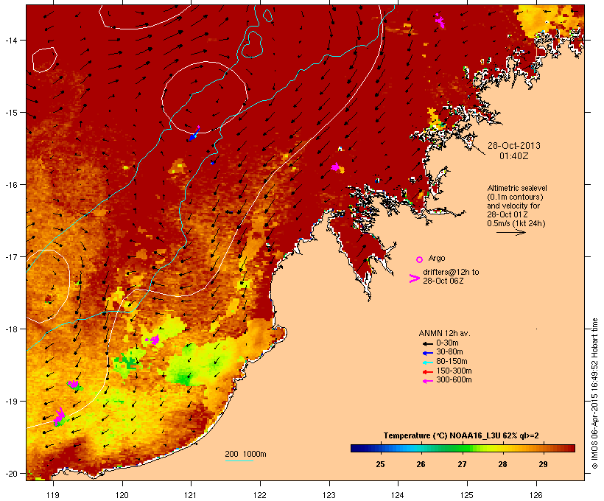Click the '26' colorbar tick label
Viewport: 604px width, 501px height.
(x=421, y=464)
